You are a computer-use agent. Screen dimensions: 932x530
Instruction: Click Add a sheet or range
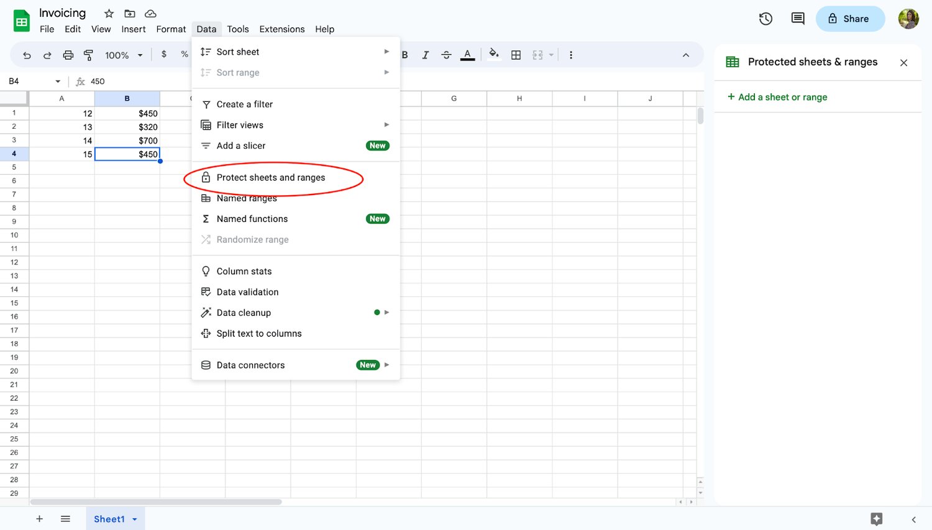point(777,97)
